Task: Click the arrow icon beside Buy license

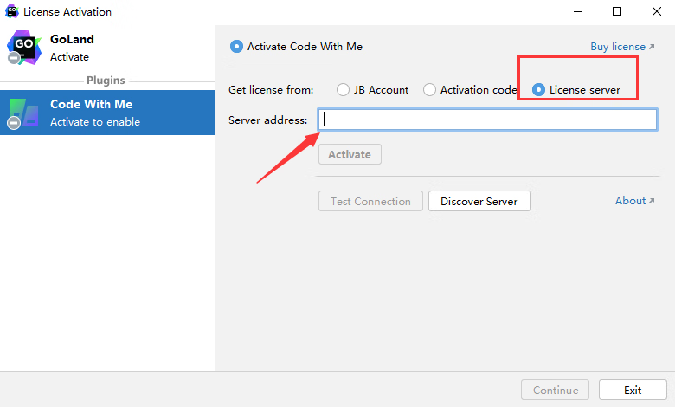Action: tap(652, 47)
